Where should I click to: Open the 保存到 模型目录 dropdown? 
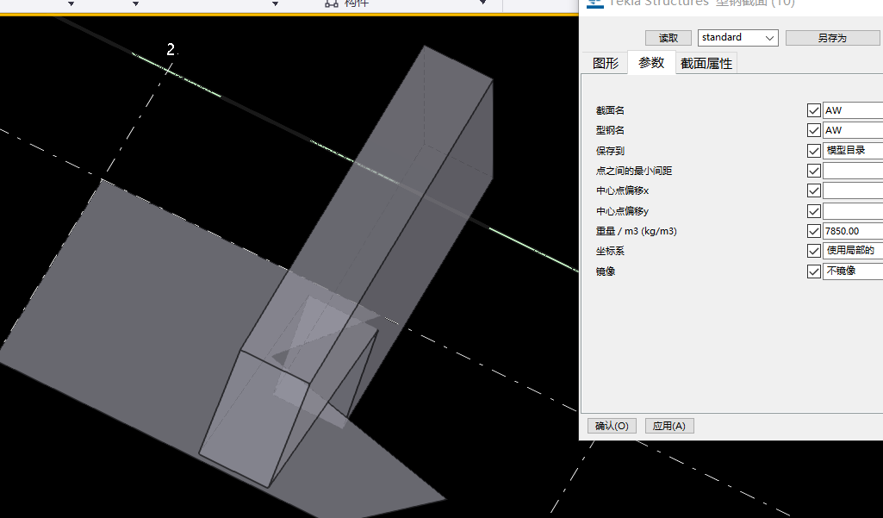click(853, 151)
